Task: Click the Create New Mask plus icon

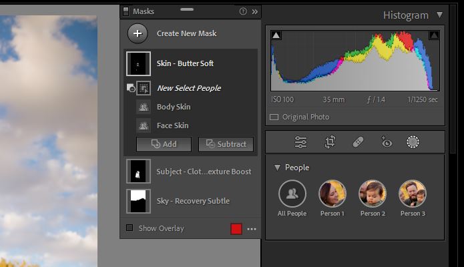Action: [x=138, y=33]
